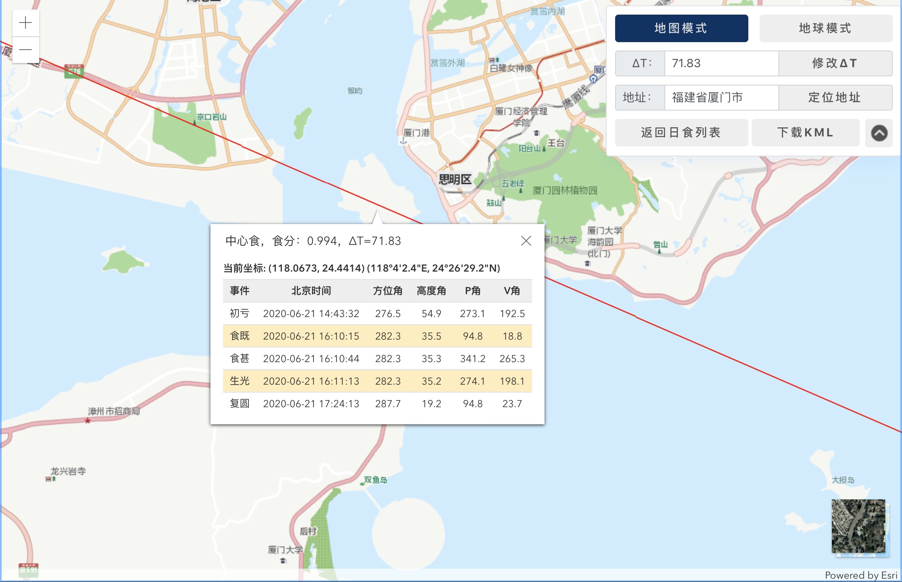Click the ΔT value input field
This screenshot has height=582, width=902.
click(x=722, y=63)
